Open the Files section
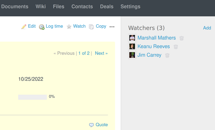This screenshot has width=215, height=130. click(x=58, y=6)
